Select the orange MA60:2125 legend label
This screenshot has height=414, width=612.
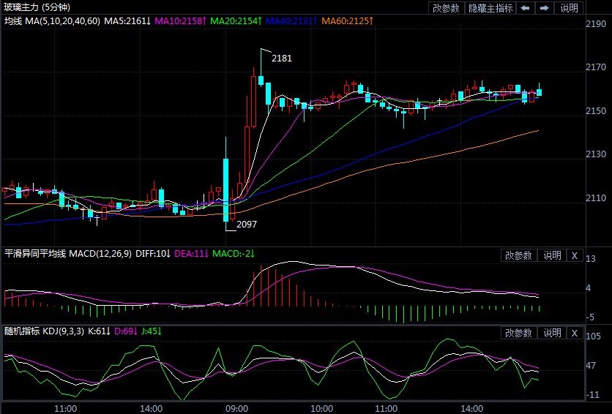(347, 21)
